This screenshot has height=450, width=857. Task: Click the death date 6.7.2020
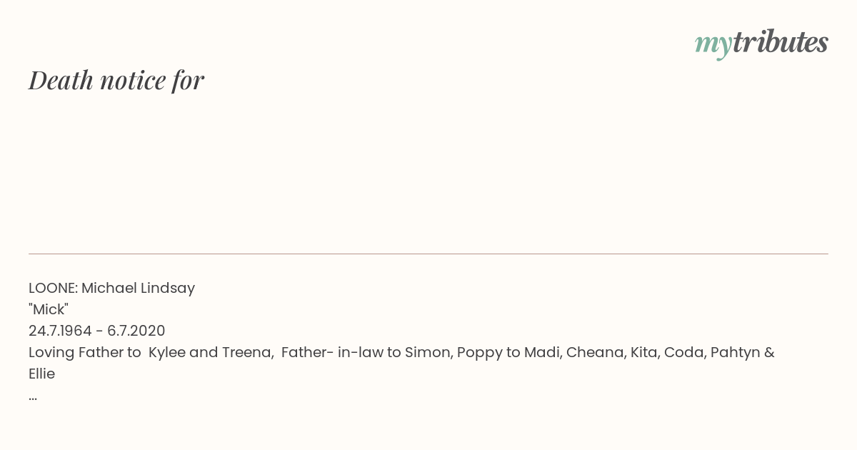coord(136,331)
